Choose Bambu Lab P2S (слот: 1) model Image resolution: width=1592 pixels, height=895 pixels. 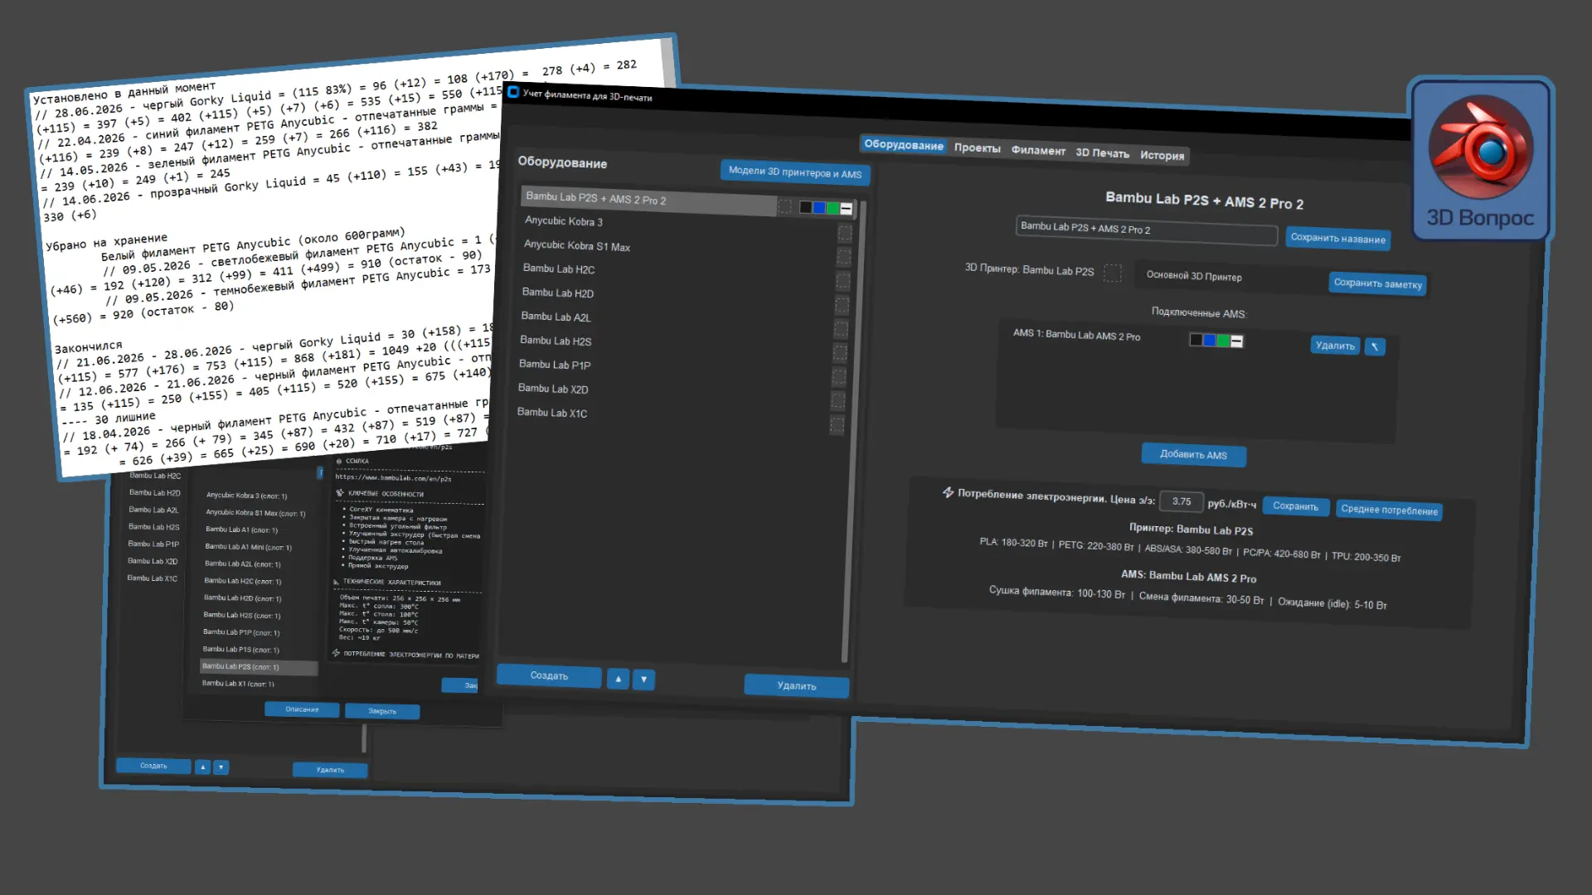(258, 666)
